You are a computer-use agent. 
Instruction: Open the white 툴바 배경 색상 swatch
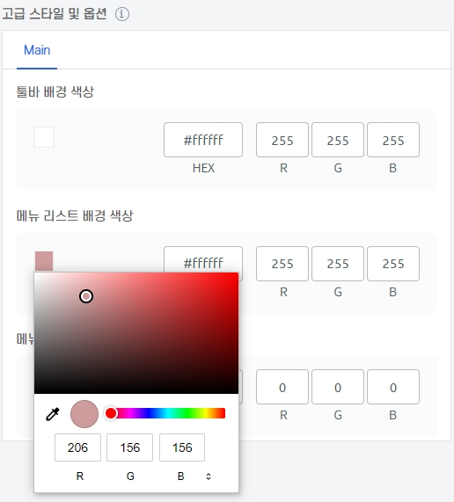coord(44,137)
